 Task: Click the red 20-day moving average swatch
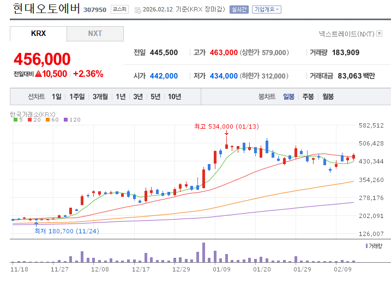(29, 120)
